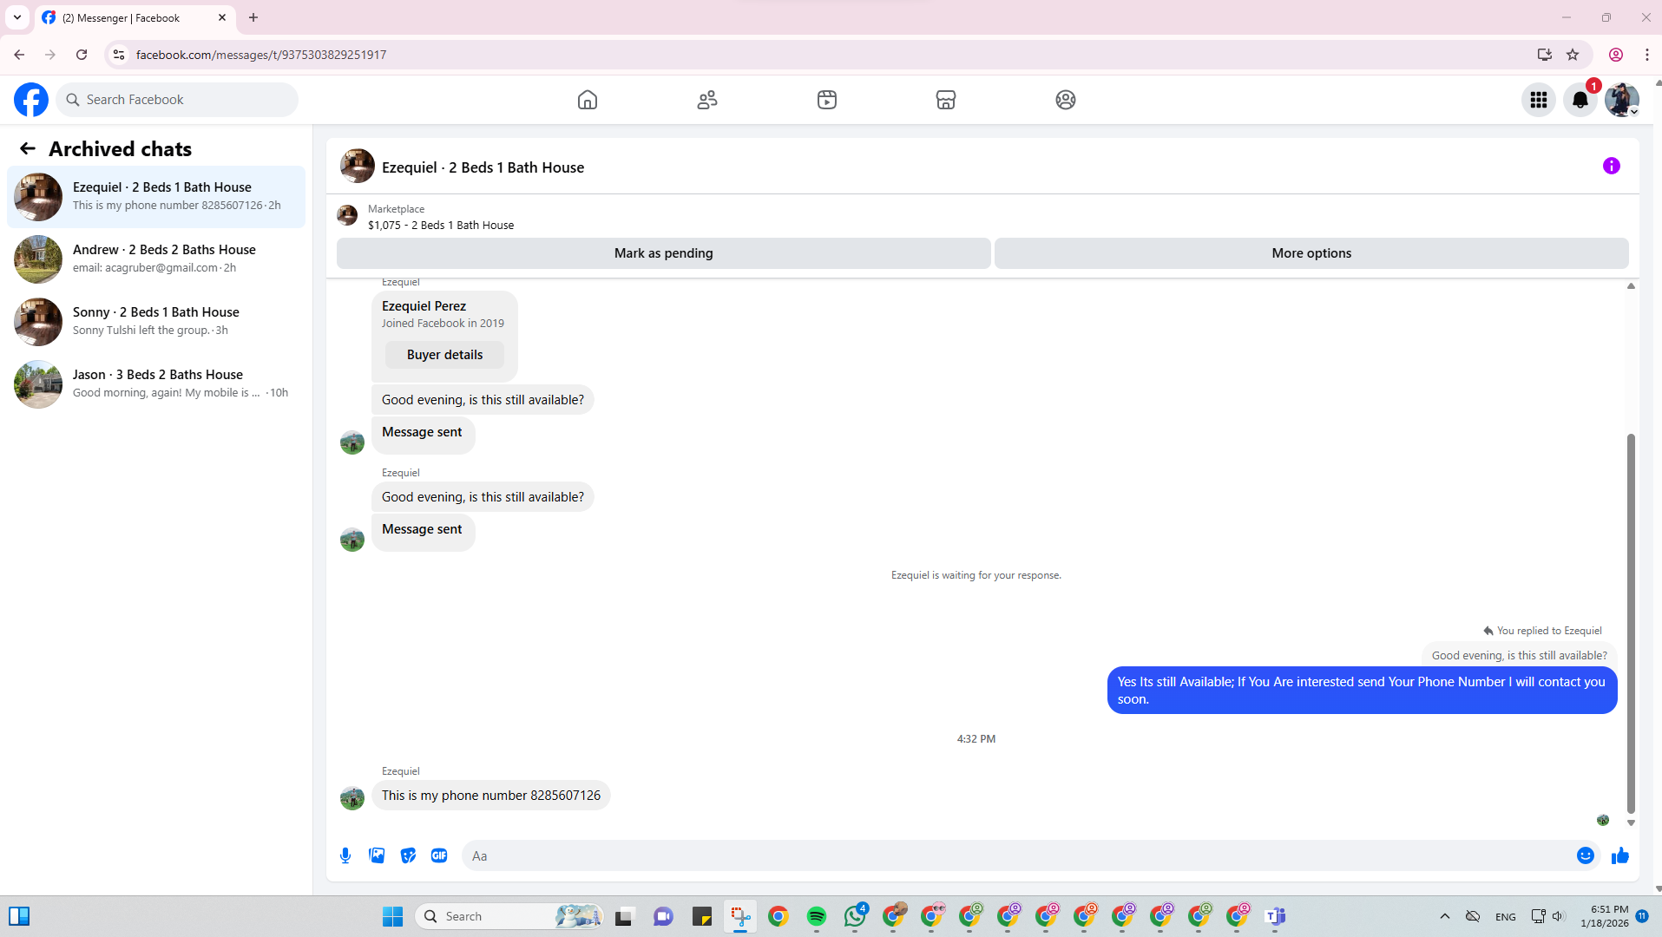Viewport: 1662px width, 937px height.
Task: Open the tab search dropdown arrow
Action: 17,17
